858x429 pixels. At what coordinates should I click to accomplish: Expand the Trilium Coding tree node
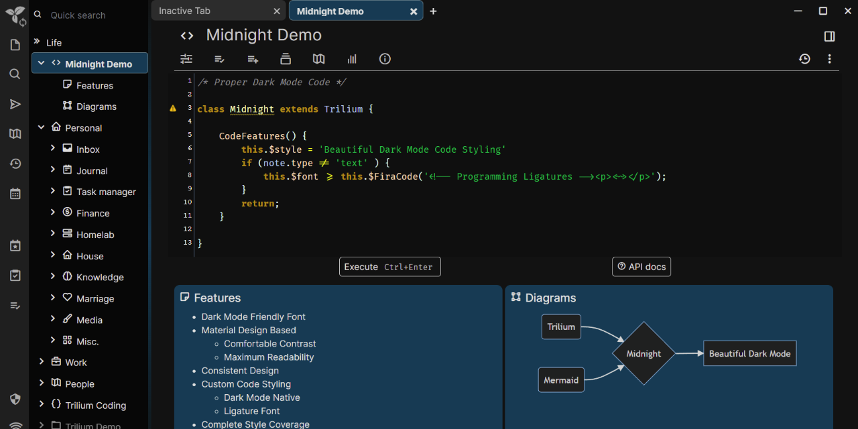coord(41,404)
